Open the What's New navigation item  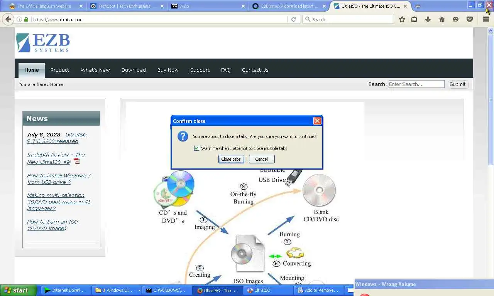click(x=95, y=70)
